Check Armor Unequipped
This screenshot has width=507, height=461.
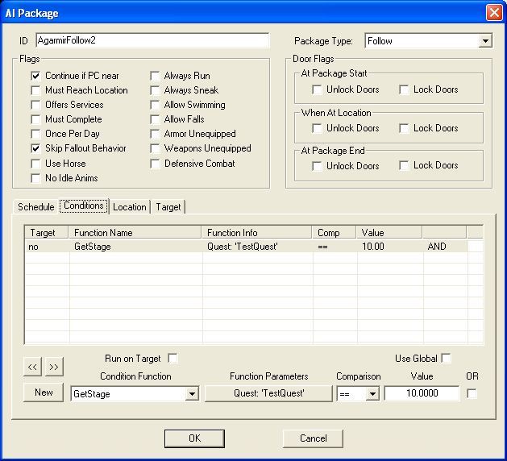pos(155,134)
